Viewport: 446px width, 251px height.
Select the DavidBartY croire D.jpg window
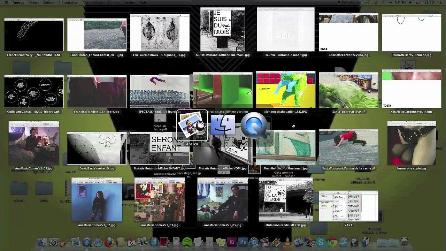click(x=97, y=148)
